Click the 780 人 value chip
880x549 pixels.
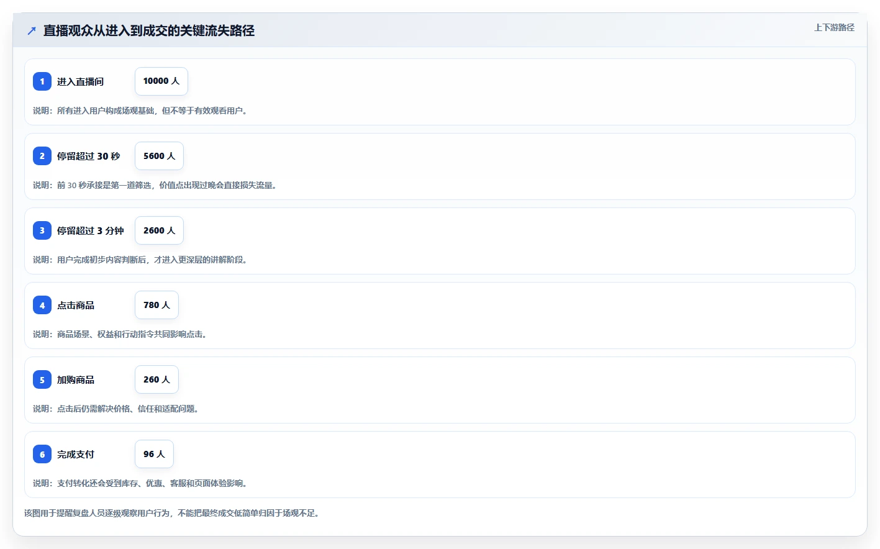156,305
